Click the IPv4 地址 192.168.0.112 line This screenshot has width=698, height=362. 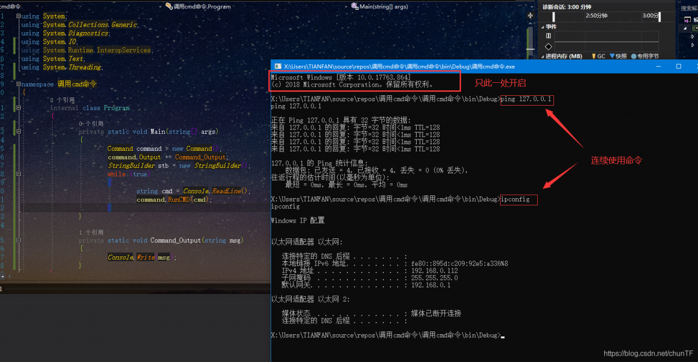pos(370,271)
